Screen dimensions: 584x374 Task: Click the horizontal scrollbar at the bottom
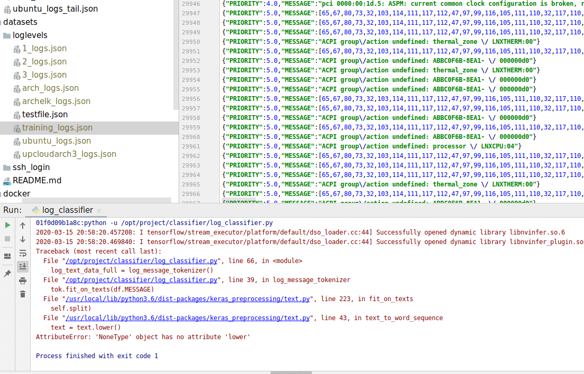point(291,371)
